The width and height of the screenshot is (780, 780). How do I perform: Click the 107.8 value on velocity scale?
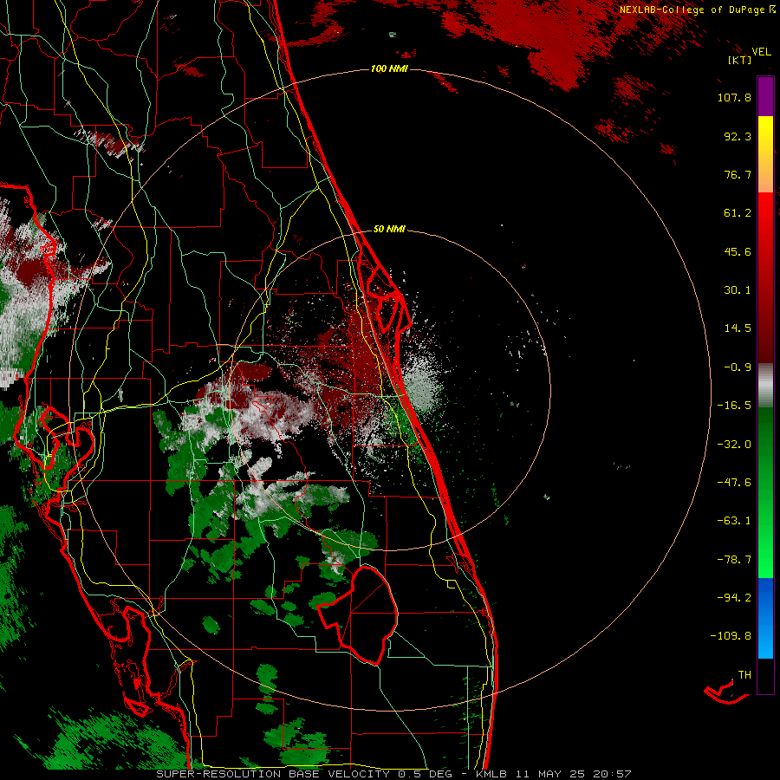point(734,97)
